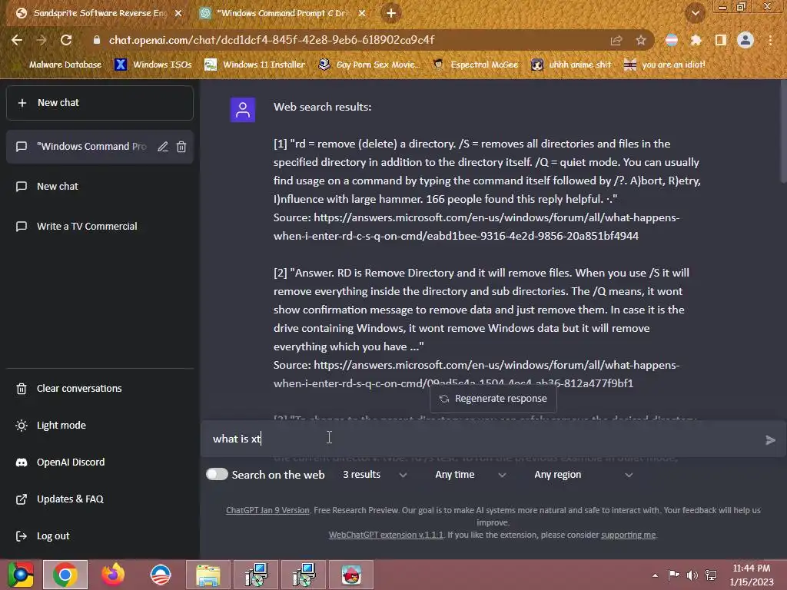Open Chrome from the taskbar
This screenshot has width=787, height=590.
pyautogui.click(x=65, y=575)
